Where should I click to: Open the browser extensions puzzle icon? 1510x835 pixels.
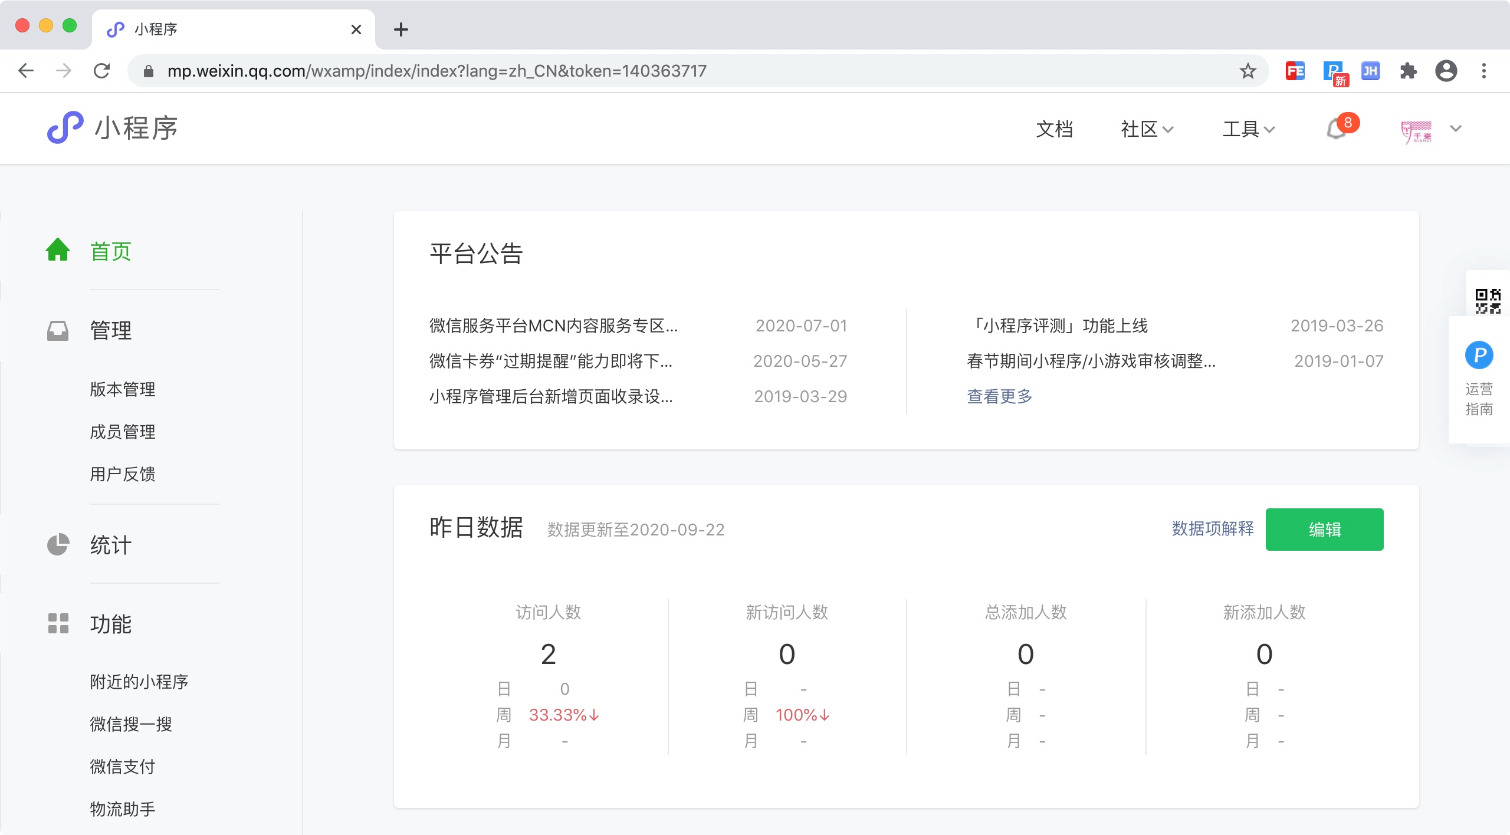(1408, 71)
